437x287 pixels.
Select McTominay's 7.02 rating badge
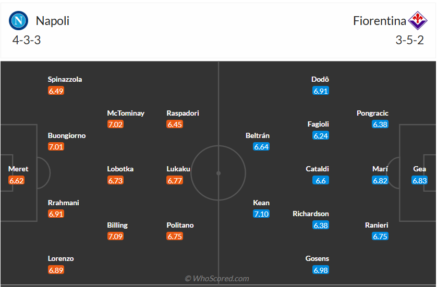(115, 124)
